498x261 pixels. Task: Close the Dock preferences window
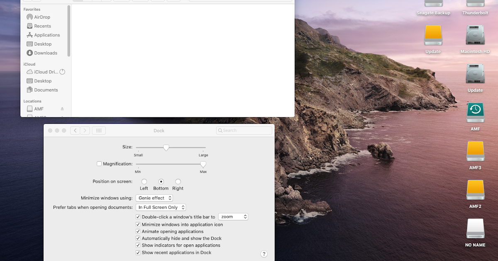pyautogui.click(x=50, y=130)
